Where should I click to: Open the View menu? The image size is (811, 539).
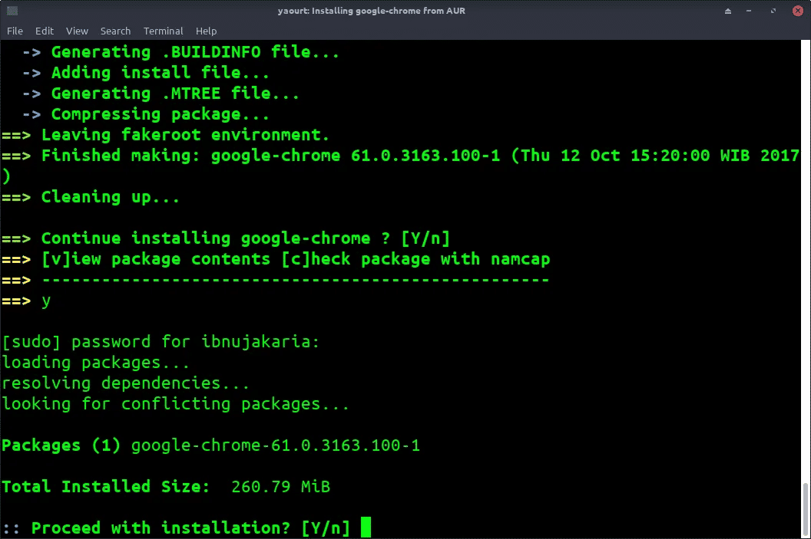tap(77, 31)
